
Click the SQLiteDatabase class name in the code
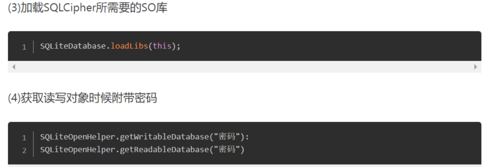[73, 46]
